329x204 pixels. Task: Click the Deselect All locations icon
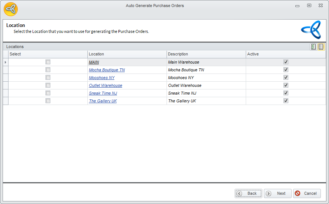click(x=321, y=47)
